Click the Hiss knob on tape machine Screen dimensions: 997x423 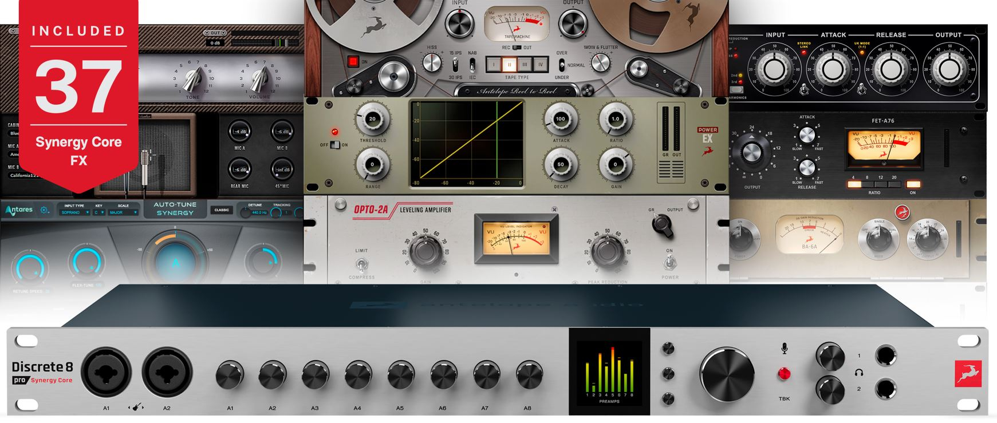click(432, 62)
